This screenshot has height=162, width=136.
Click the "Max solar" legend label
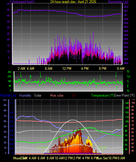click(x=57, y=95)
